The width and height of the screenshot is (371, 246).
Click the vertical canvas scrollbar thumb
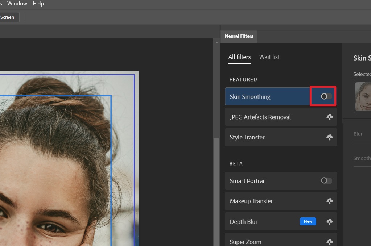pyautogui.click(x=216, y=192)
